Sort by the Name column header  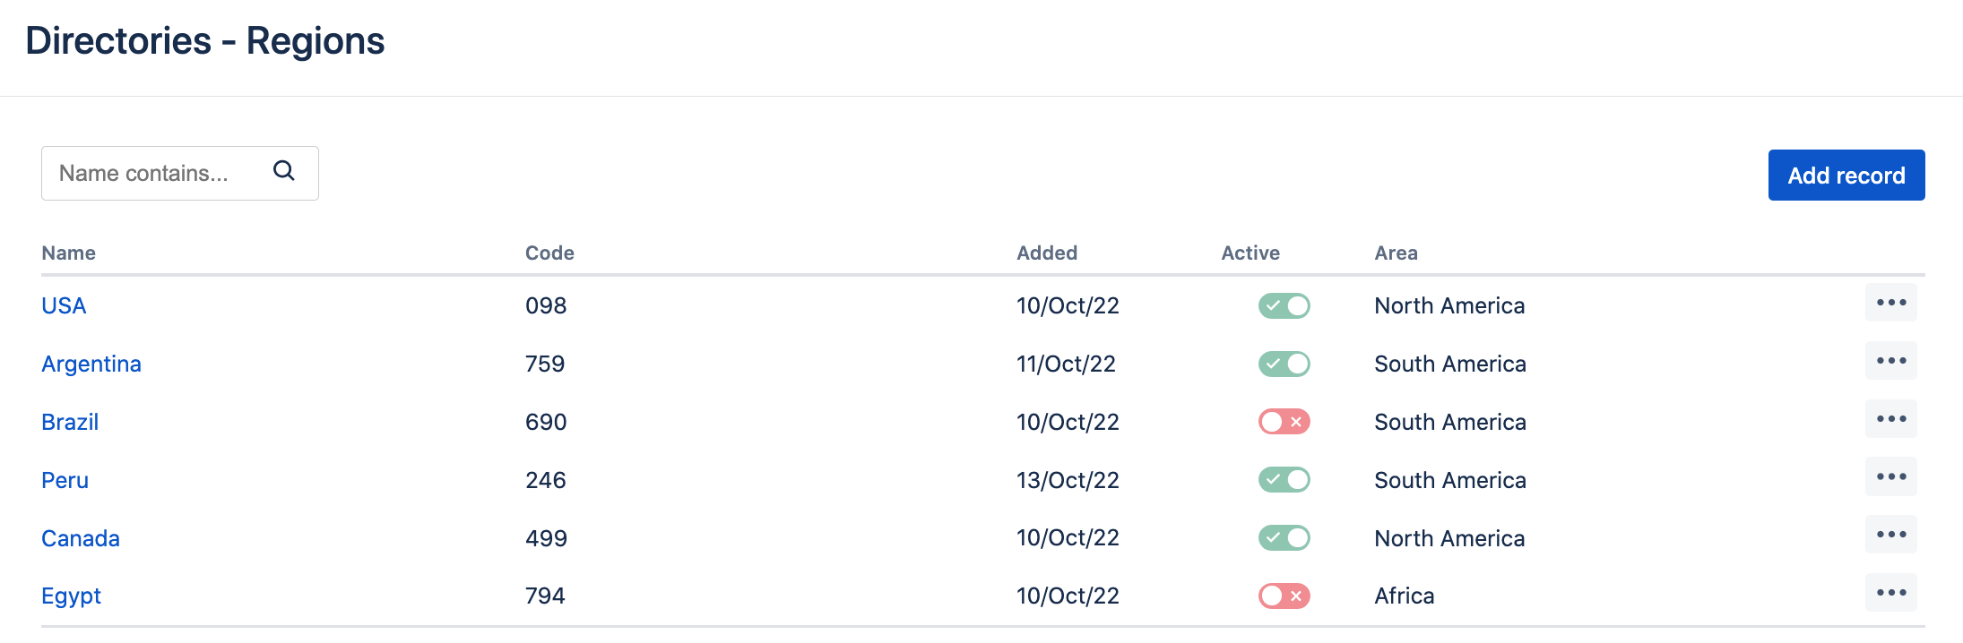(x=68, y=253)
